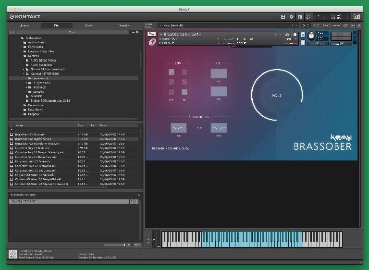Open the View dropdown in Files tab
The image size is (369, 270).
(x=72, y=32)
